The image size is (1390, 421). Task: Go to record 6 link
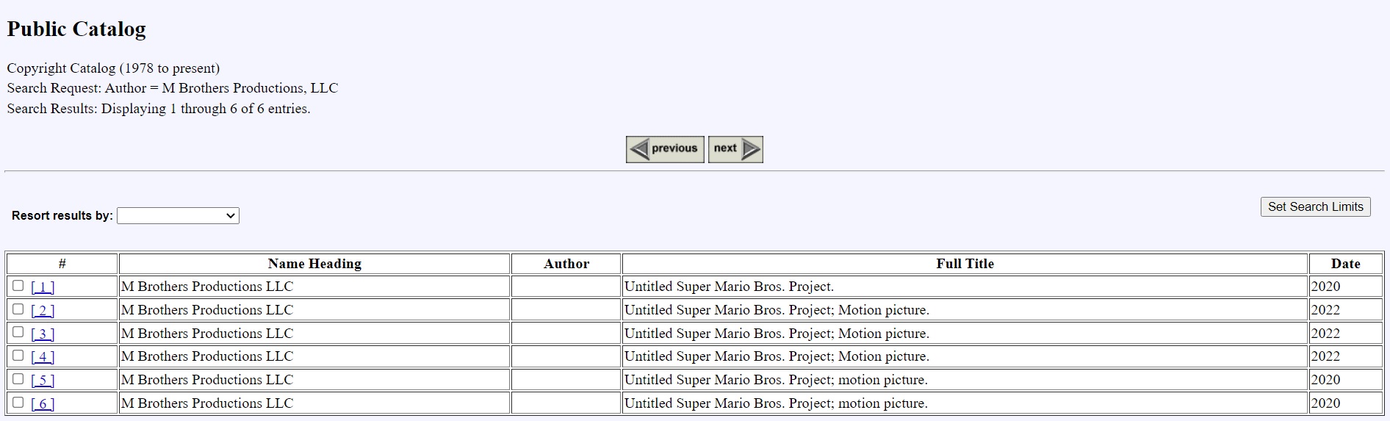43,404
